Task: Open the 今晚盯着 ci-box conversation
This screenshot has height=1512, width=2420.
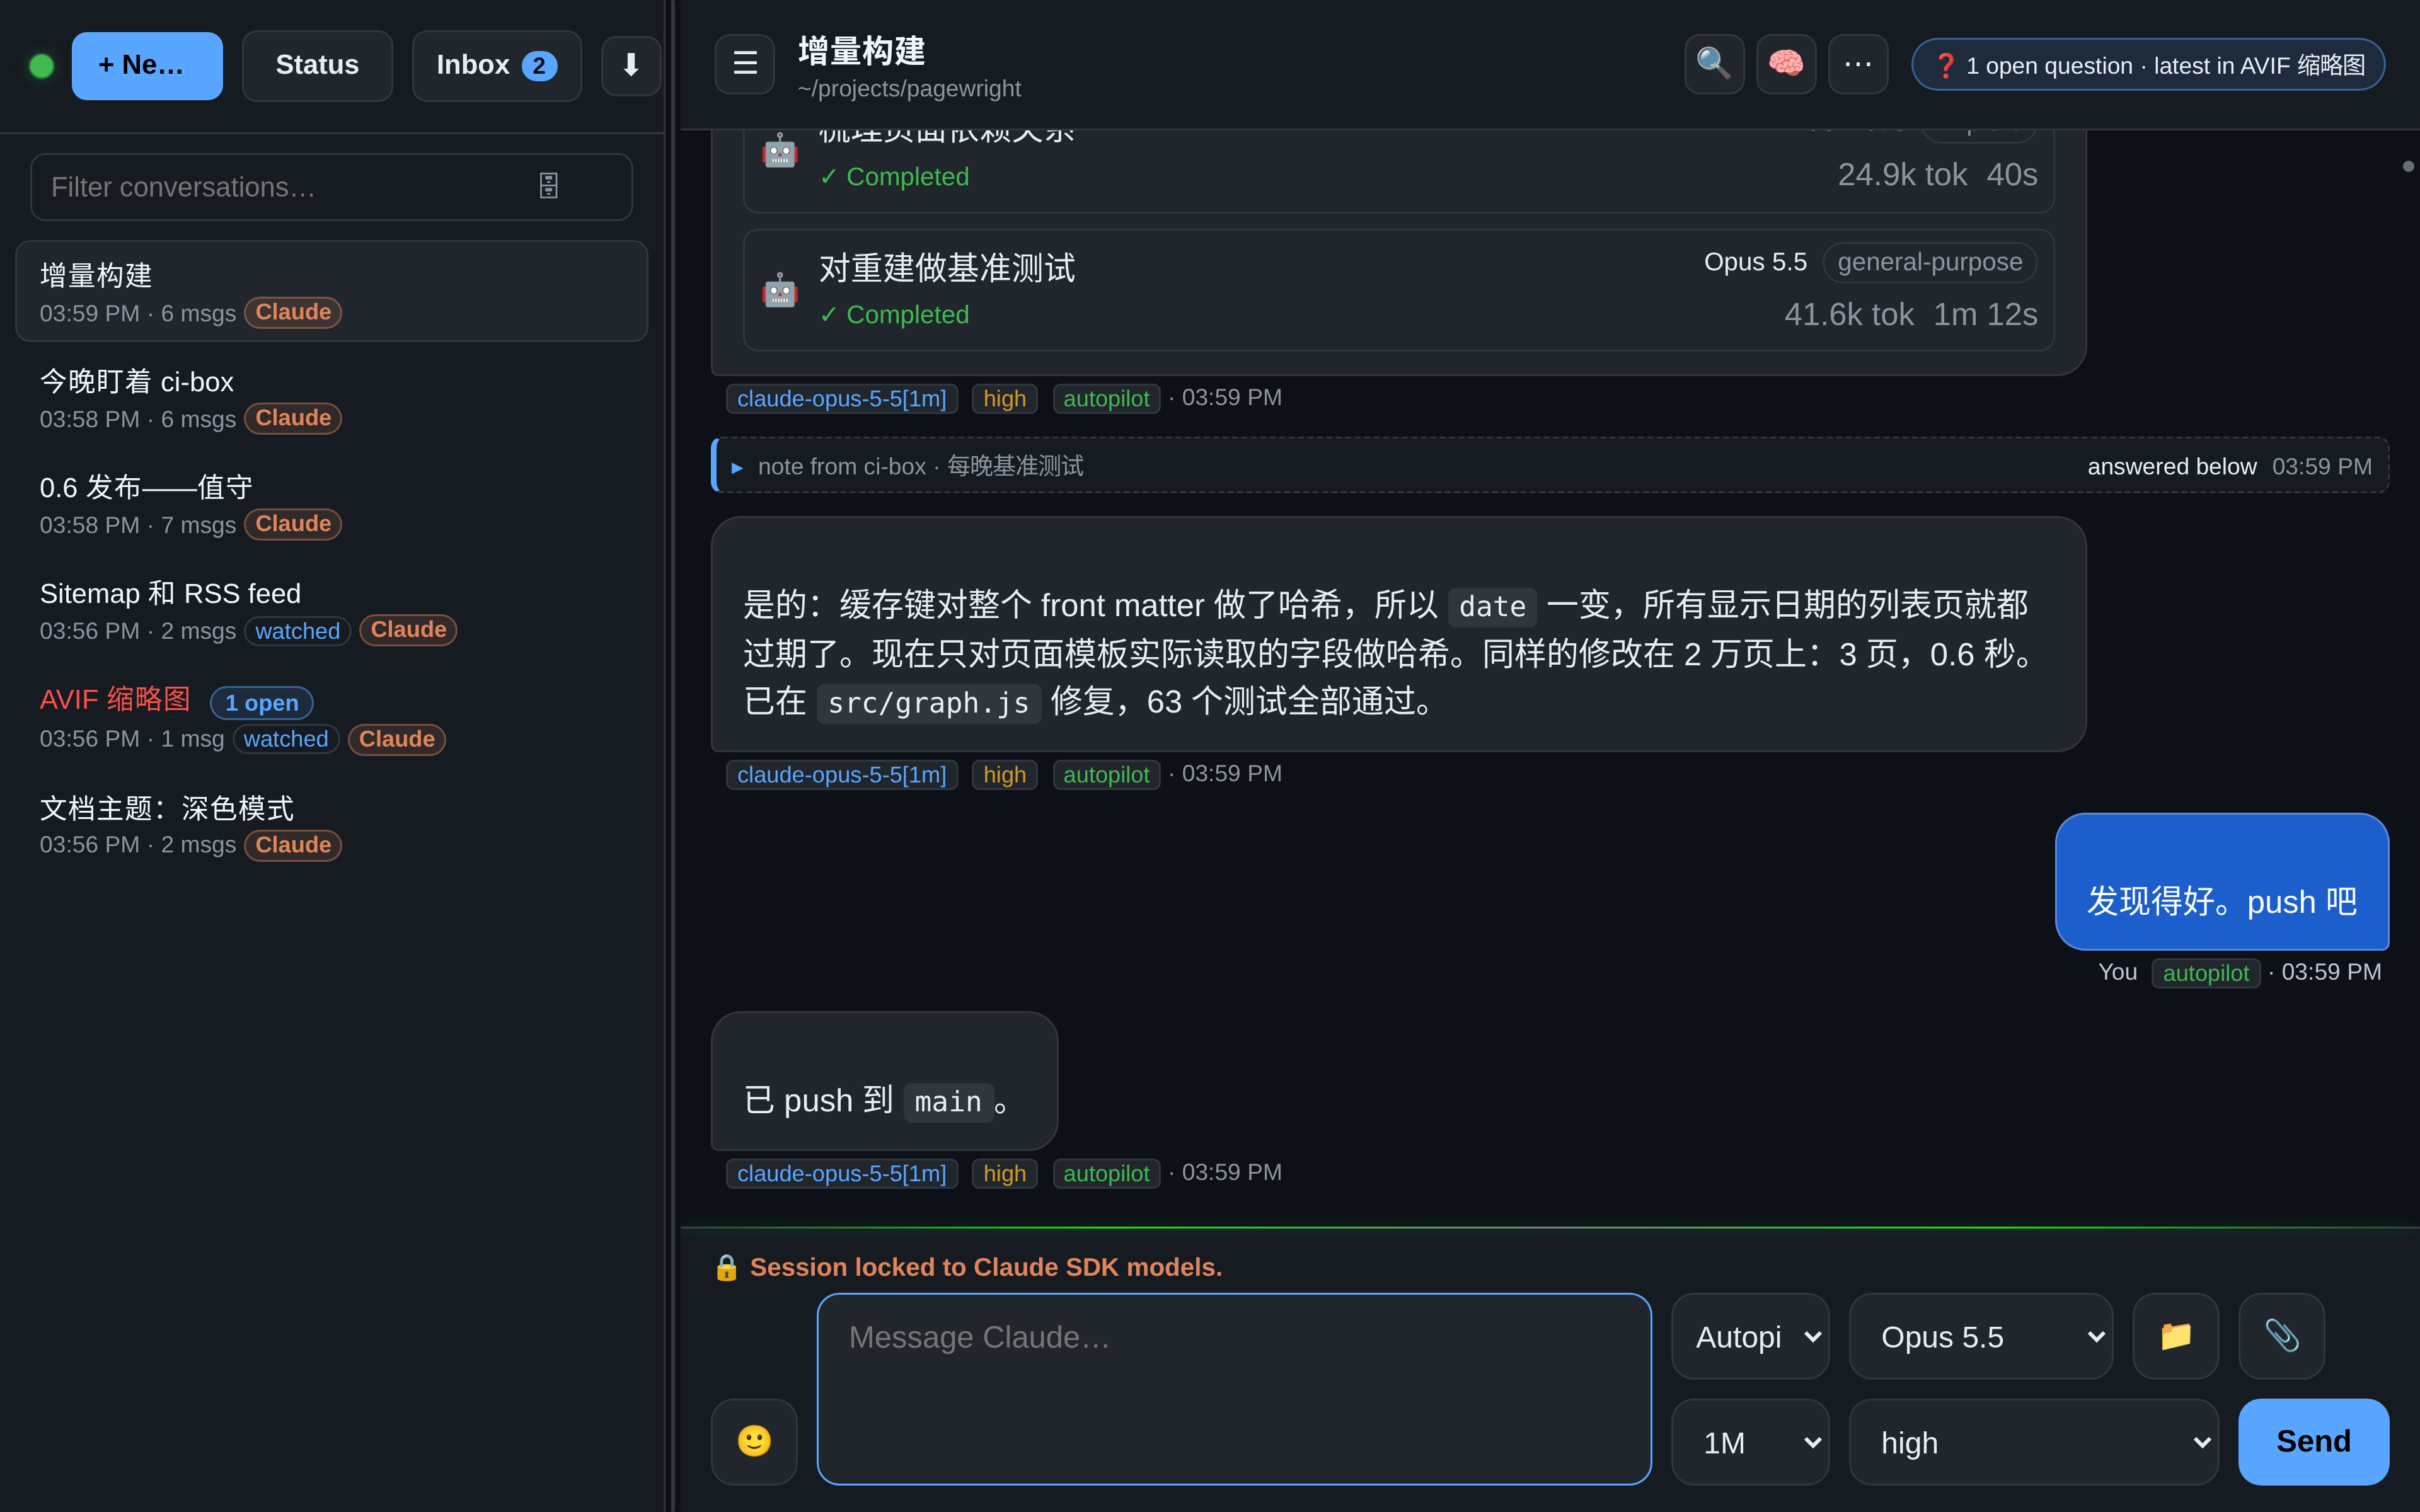Action: [x=332, y=398]
